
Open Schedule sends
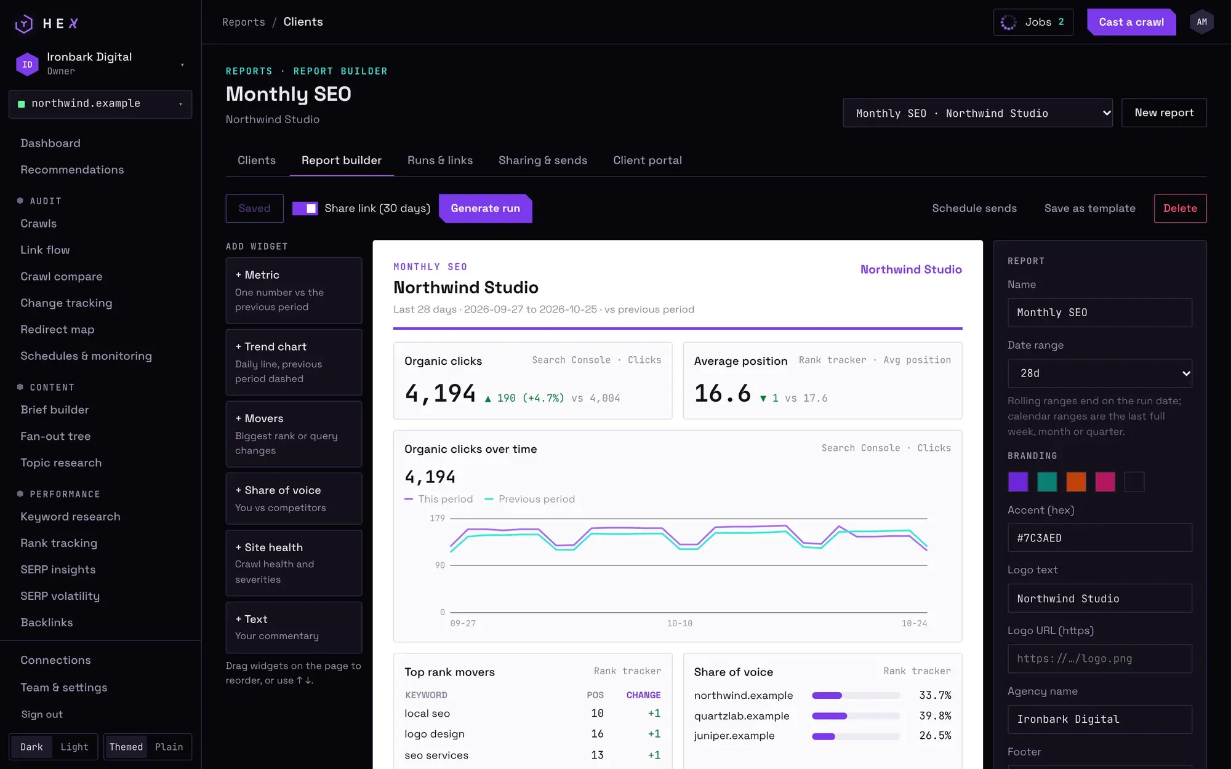point(974,209)
